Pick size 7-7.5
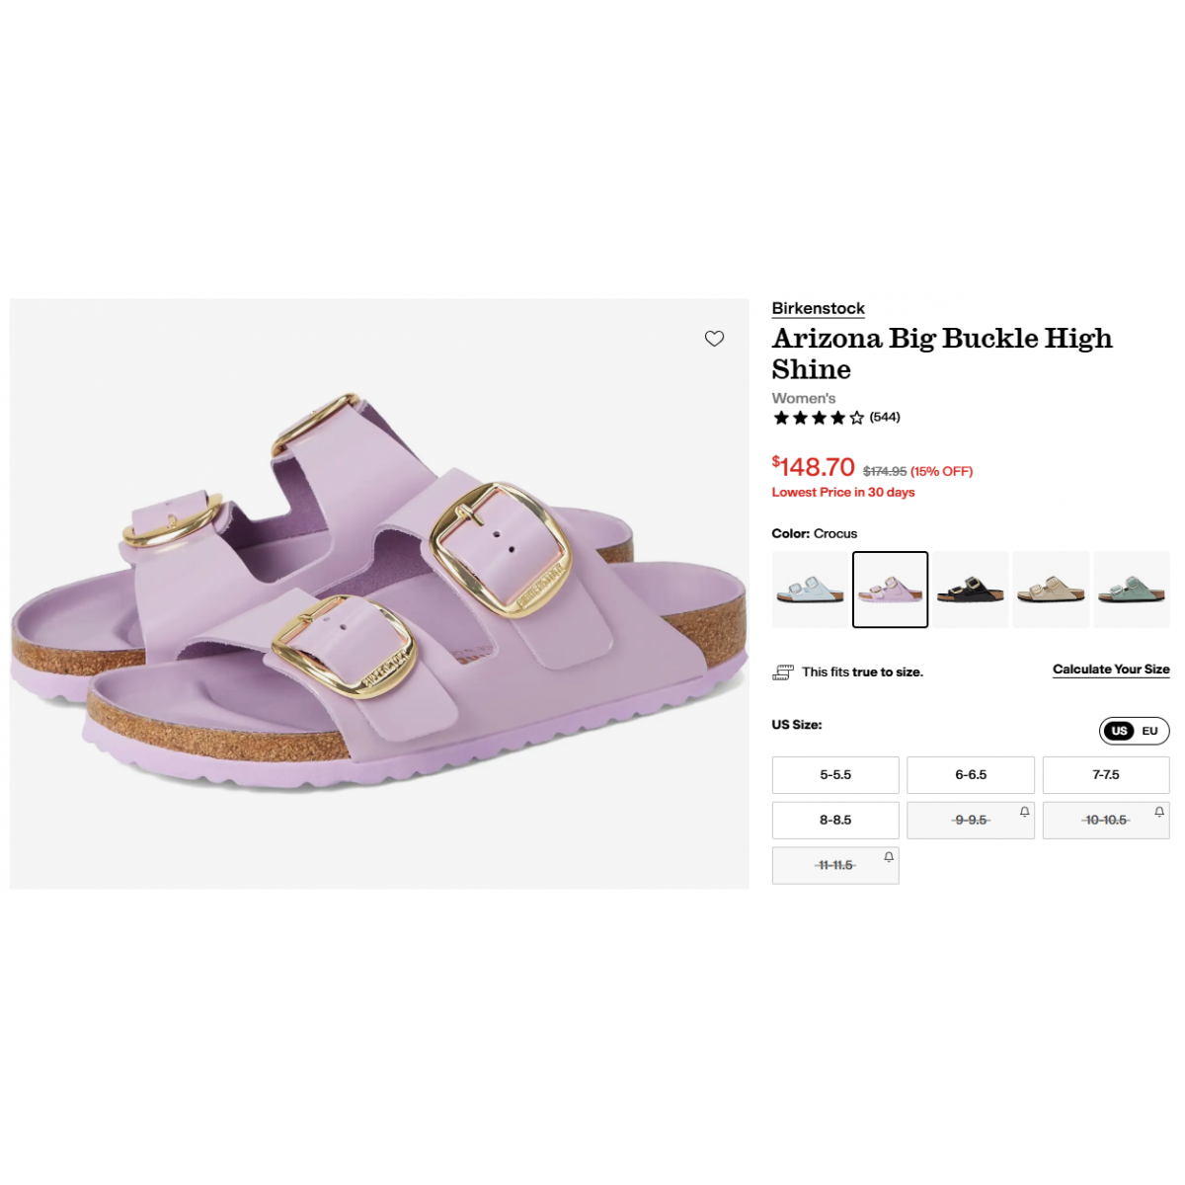1185x1185 pixels. (x=1106, y=775)
